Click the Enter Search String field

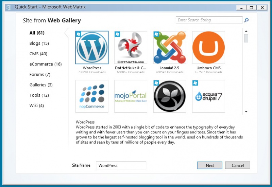click(209, 20)
